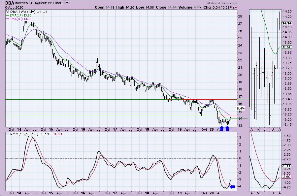This screenshot has width=297, height=196.
Task: Click the PMO(35,20,10) indicator legend label
Action: pyautogui.click(x=24, y=134)
